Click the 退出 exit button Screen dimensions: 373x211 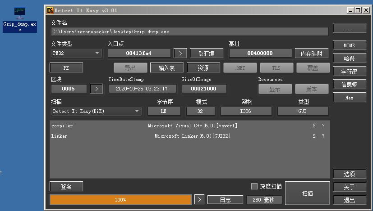click(x=349, y=200)
